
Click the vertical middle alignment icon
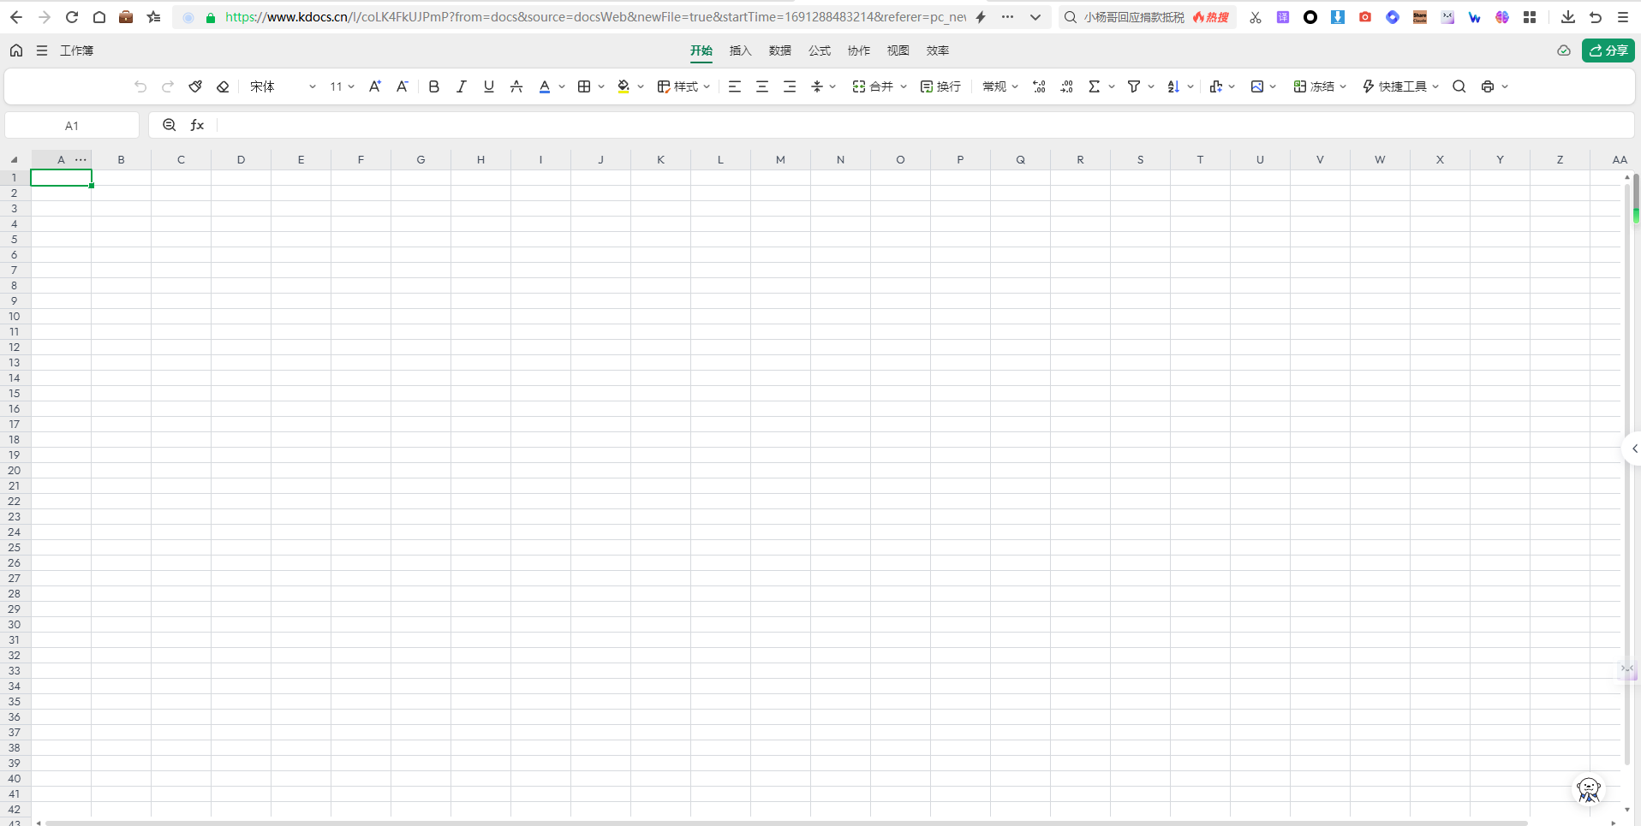817,86
